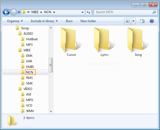Toggle the preview pane button
This screenshot has width=160, height=130.
pos(142,21)
